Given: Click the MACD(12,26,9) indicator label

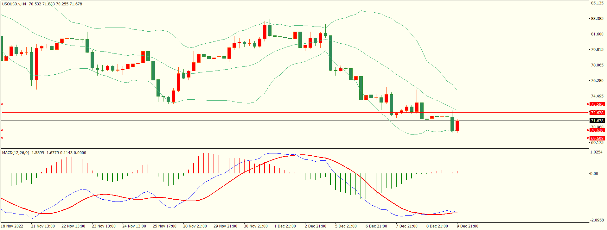Looking at the screenshot, I should (x=16, y=153).
